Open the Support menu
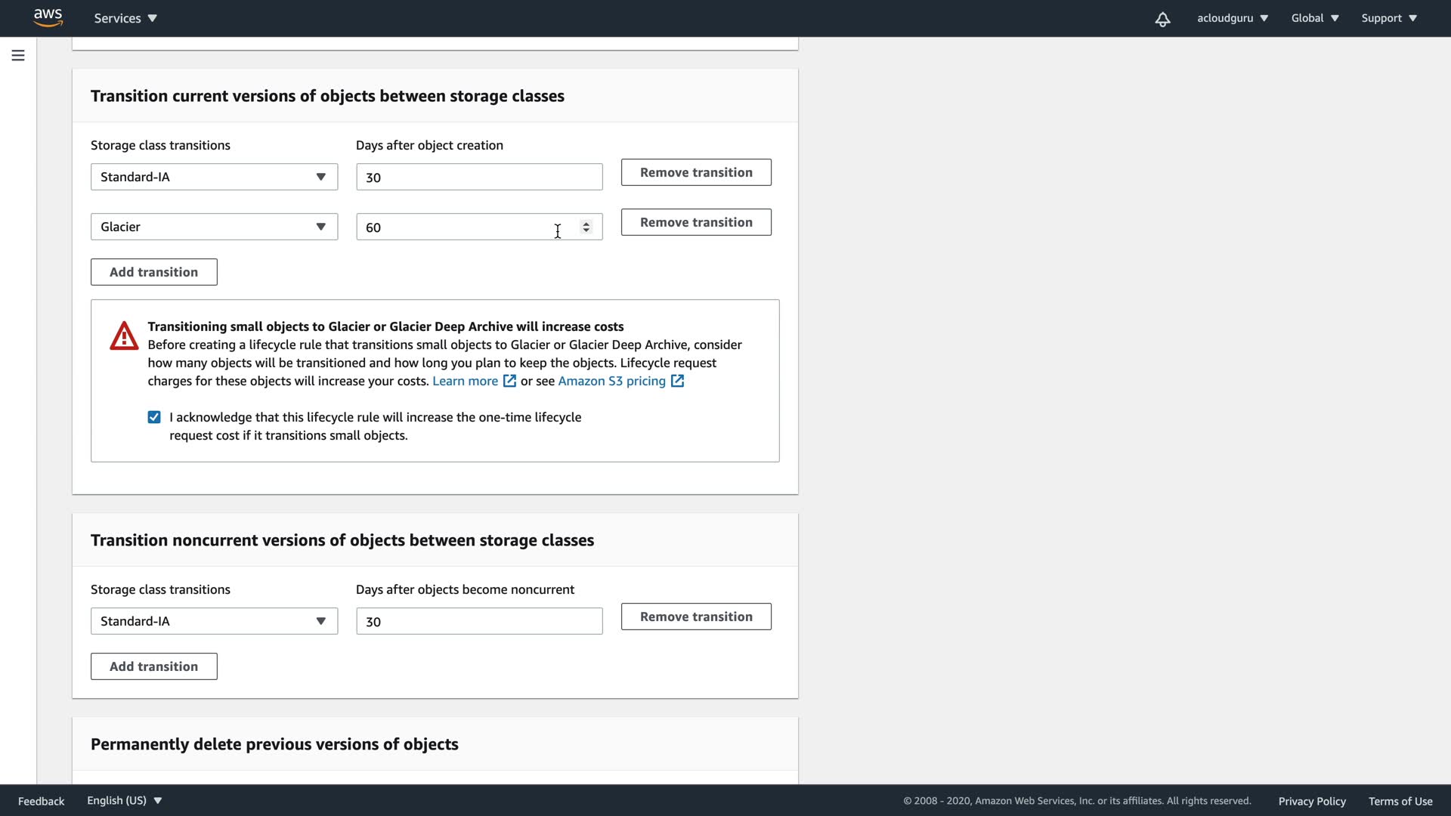This screenshot has height=816, width=1451. pyautogui.click(x=1388, y=18)
